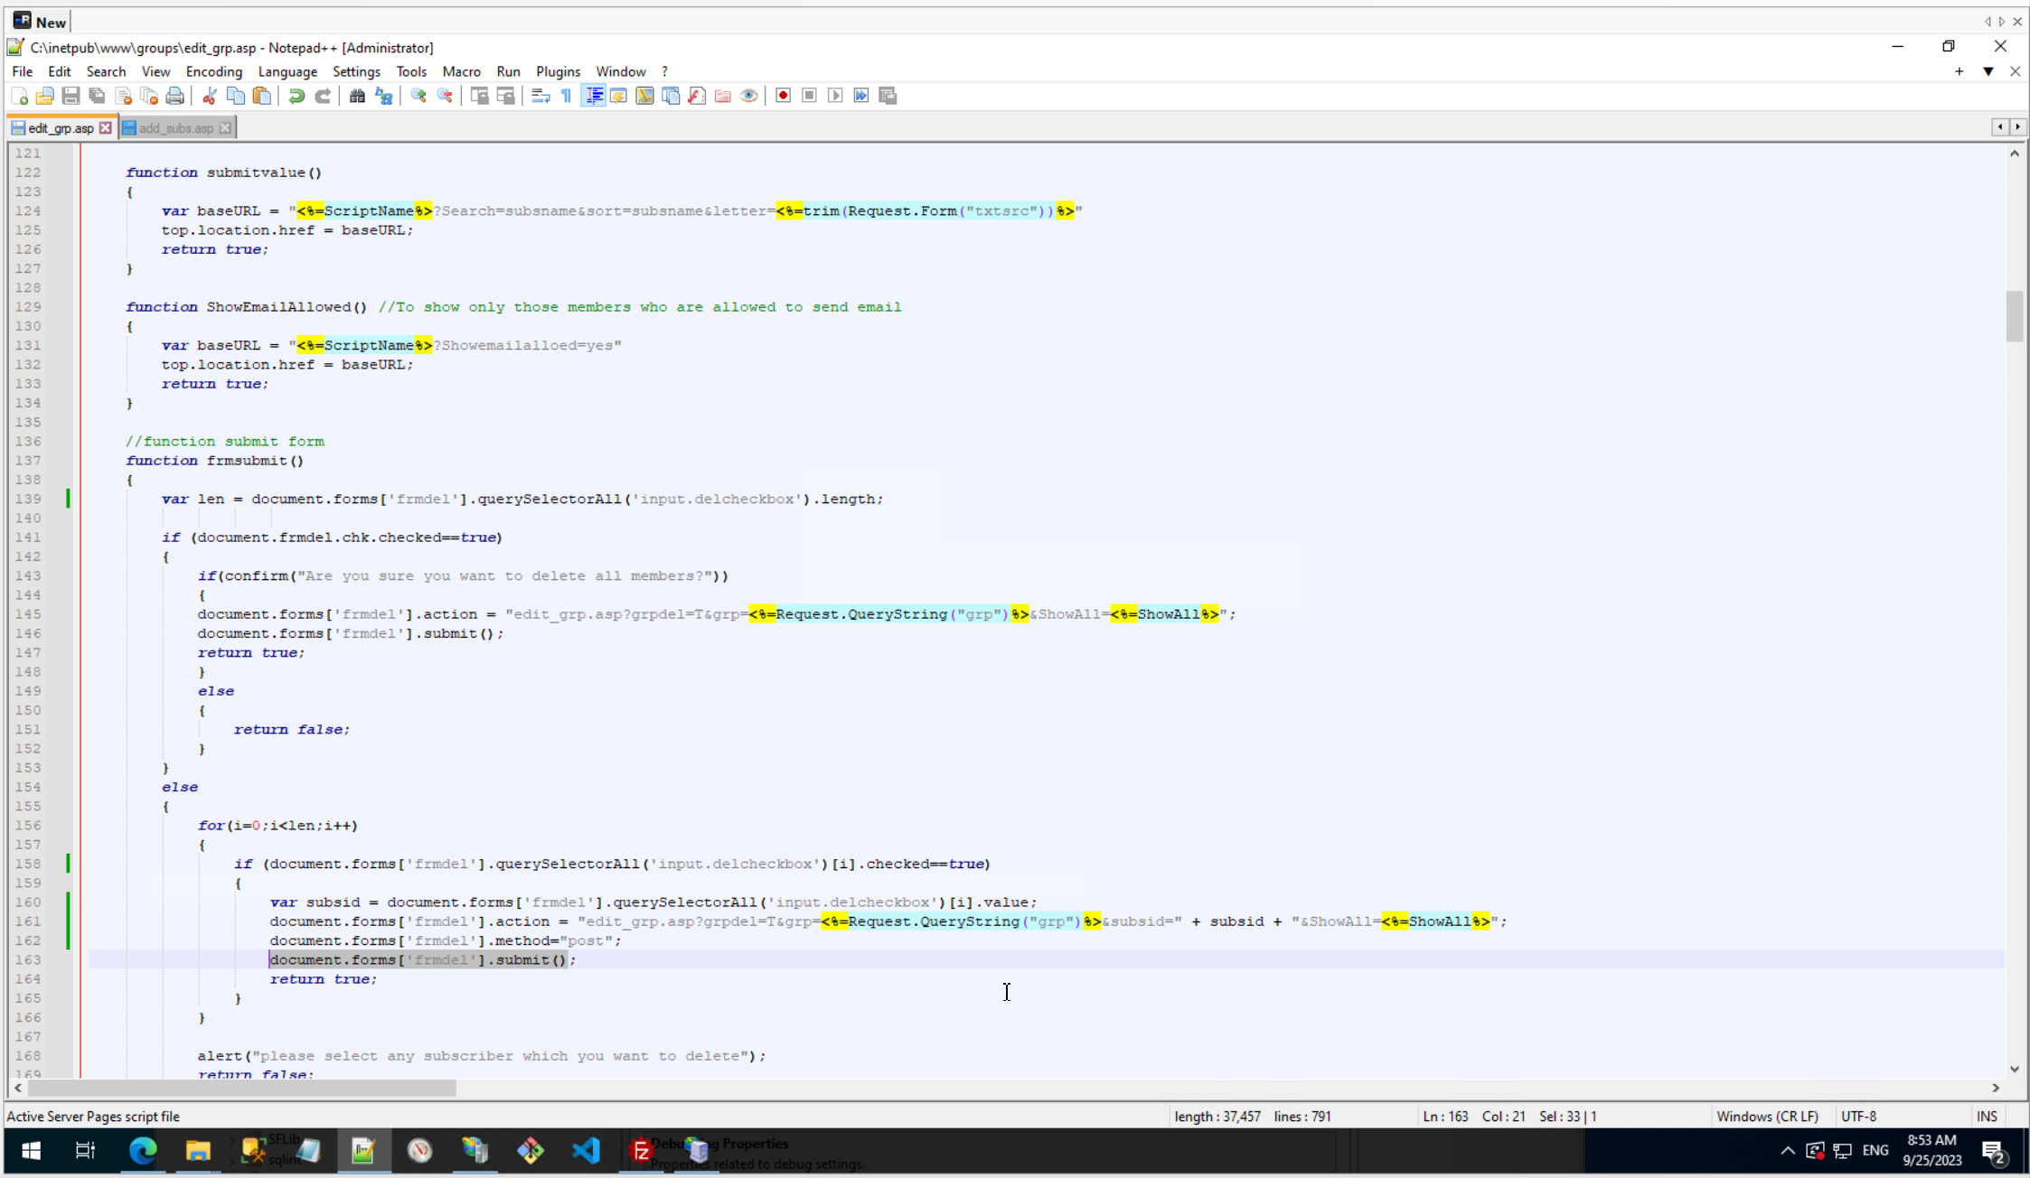Click the Windows (CR LF) status field

click(x=1767, y=1117)
